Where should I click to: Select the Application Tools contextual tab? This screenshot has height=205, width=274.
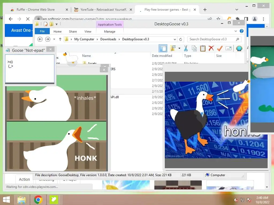pyautogui.click(x=110, y=25)
